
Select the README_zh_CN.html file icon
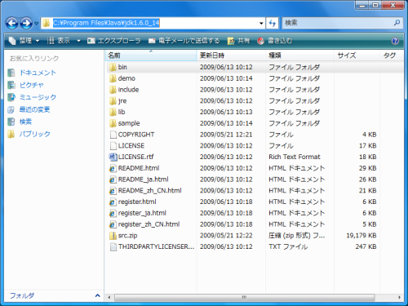click(113, 191)
